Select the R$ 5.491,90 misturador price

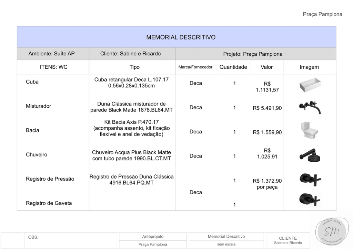[267, 108]
